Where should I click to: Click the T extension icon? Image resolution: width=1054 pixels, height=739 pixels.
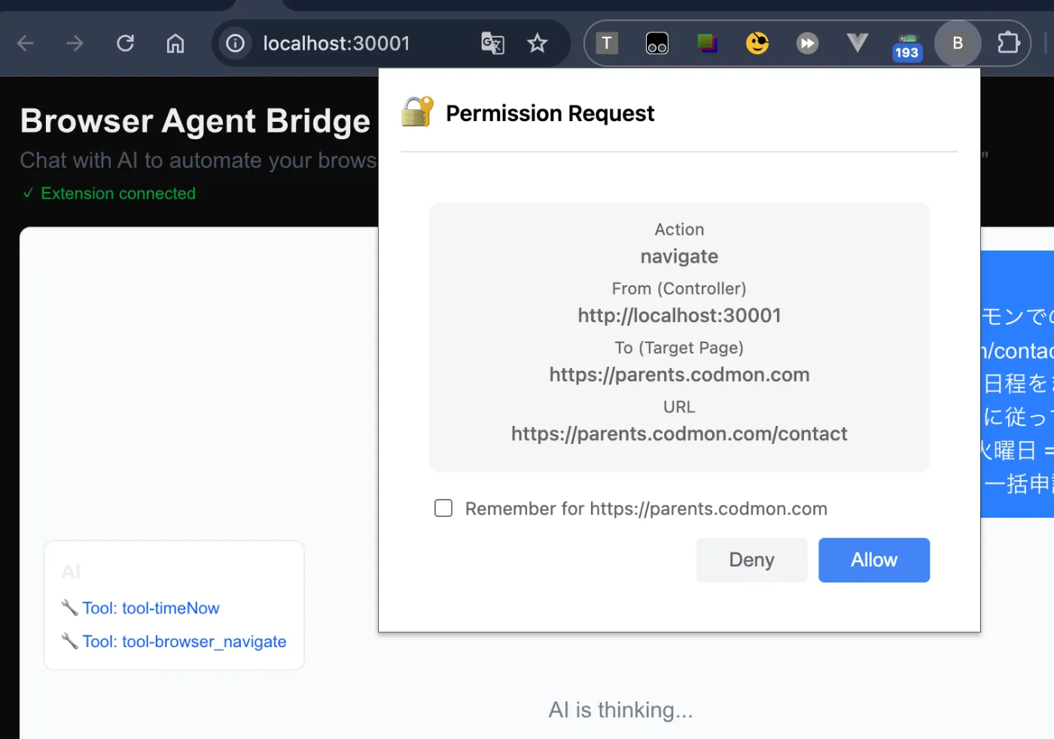pos(607,44)
